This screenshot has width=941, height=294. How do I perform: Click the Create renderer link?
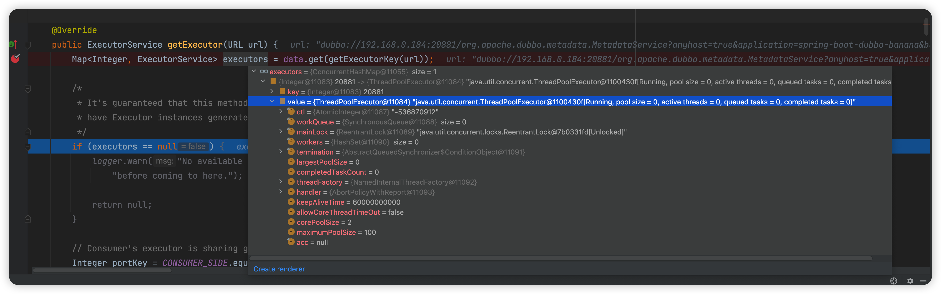(x=279, y=269)
